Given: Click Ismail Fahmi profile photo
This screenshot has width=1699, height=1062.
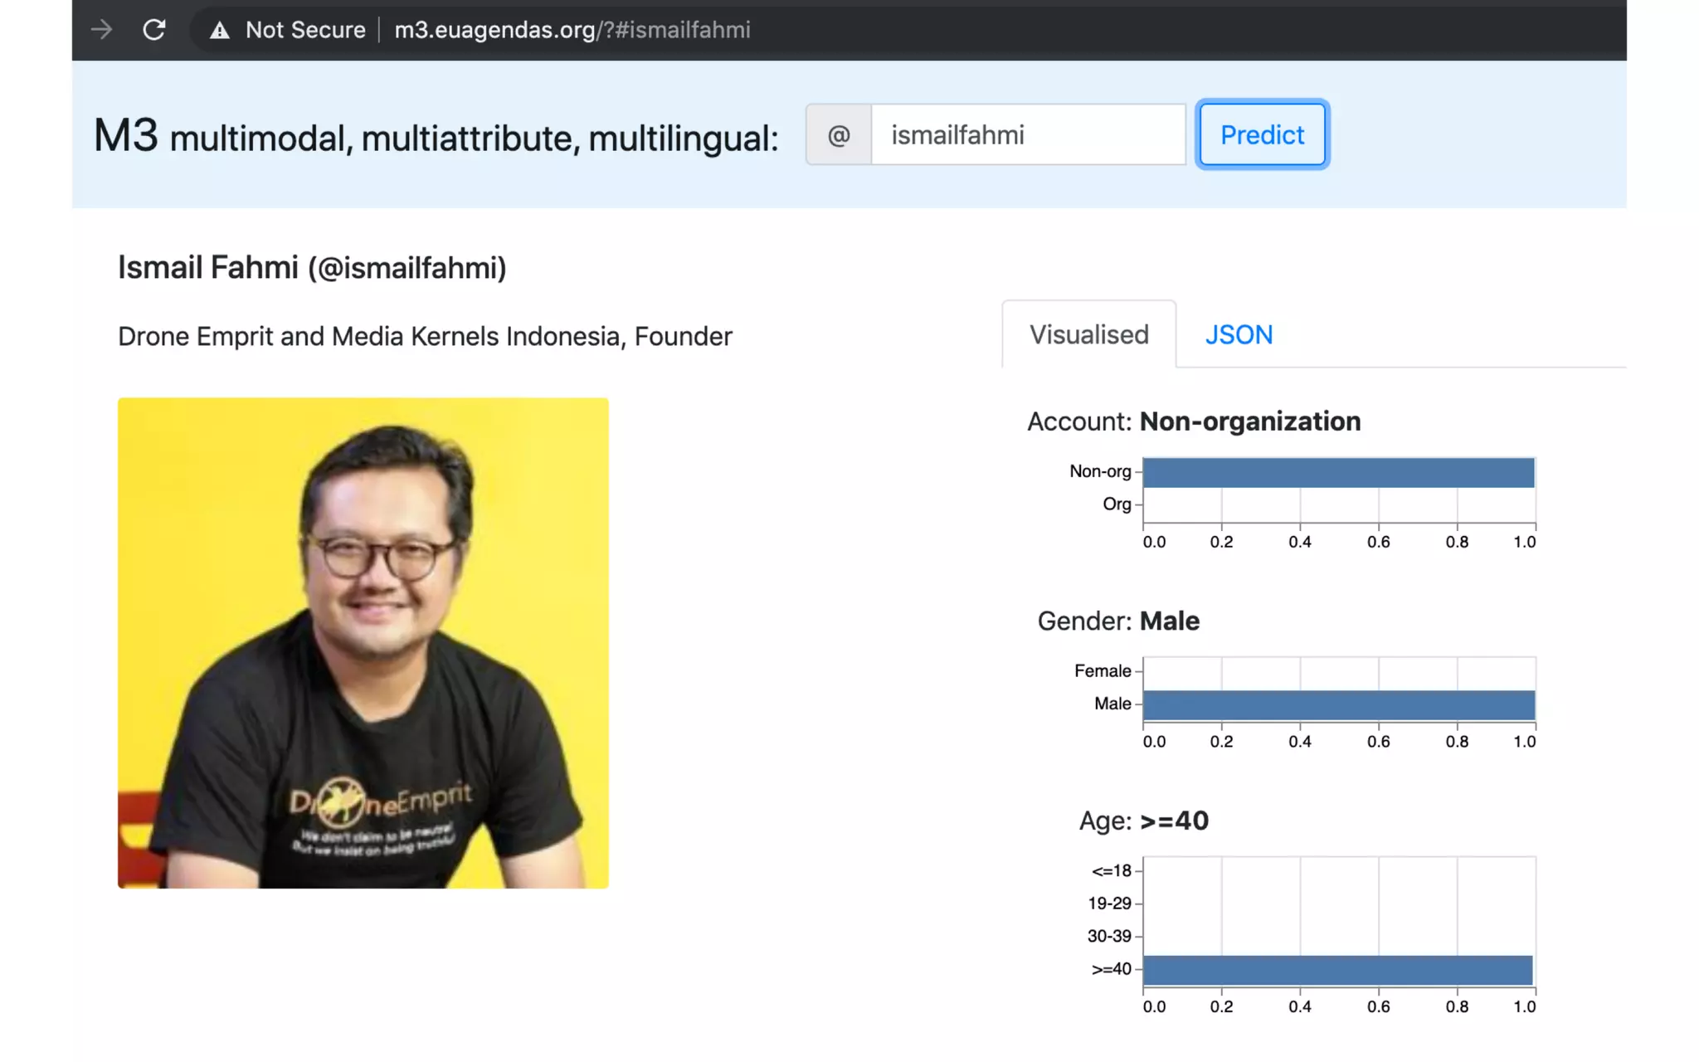Looking at the screenshot, I should coord(363,643).
